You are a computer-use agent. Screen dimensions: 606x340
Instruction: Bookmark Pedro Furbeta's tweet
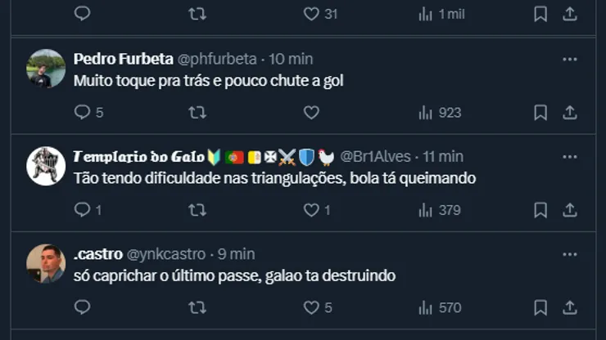pos(540,113)
